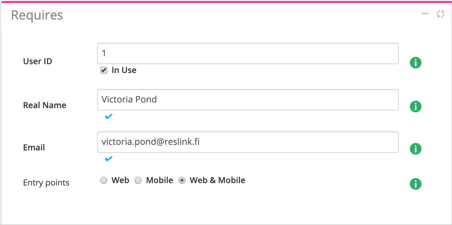This screenshot has height=225, width=452.
Task: Click the Requires panel heading
Action: pos(37,15)
